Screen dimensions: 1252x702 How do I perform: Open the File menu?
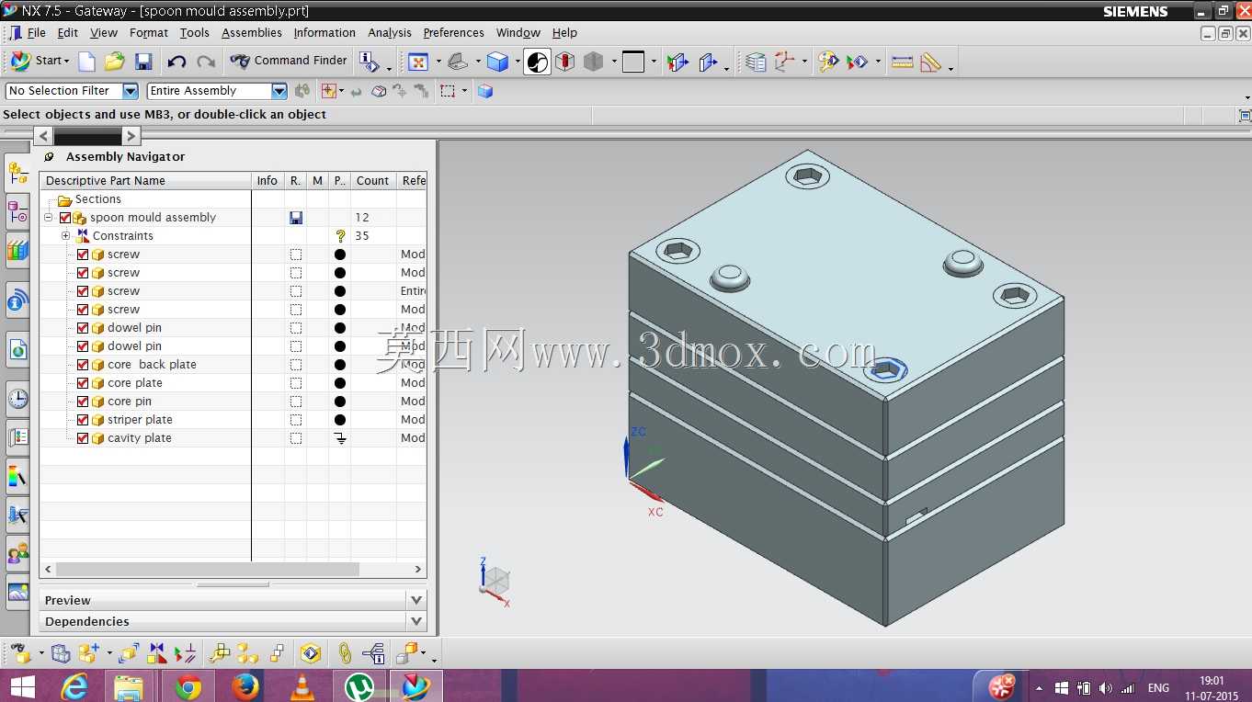(x=37, y=32)
